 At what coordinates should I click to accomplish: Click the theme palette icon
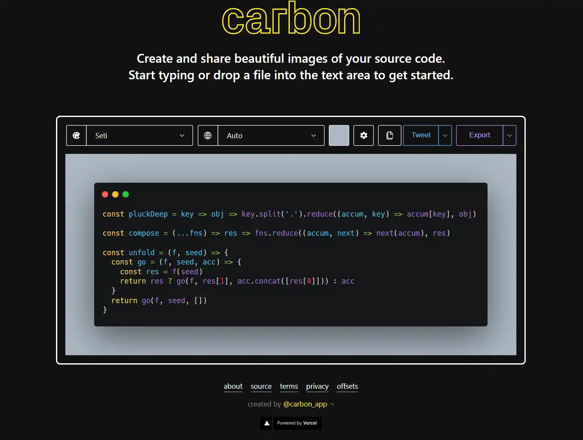(x=76, y=136)
